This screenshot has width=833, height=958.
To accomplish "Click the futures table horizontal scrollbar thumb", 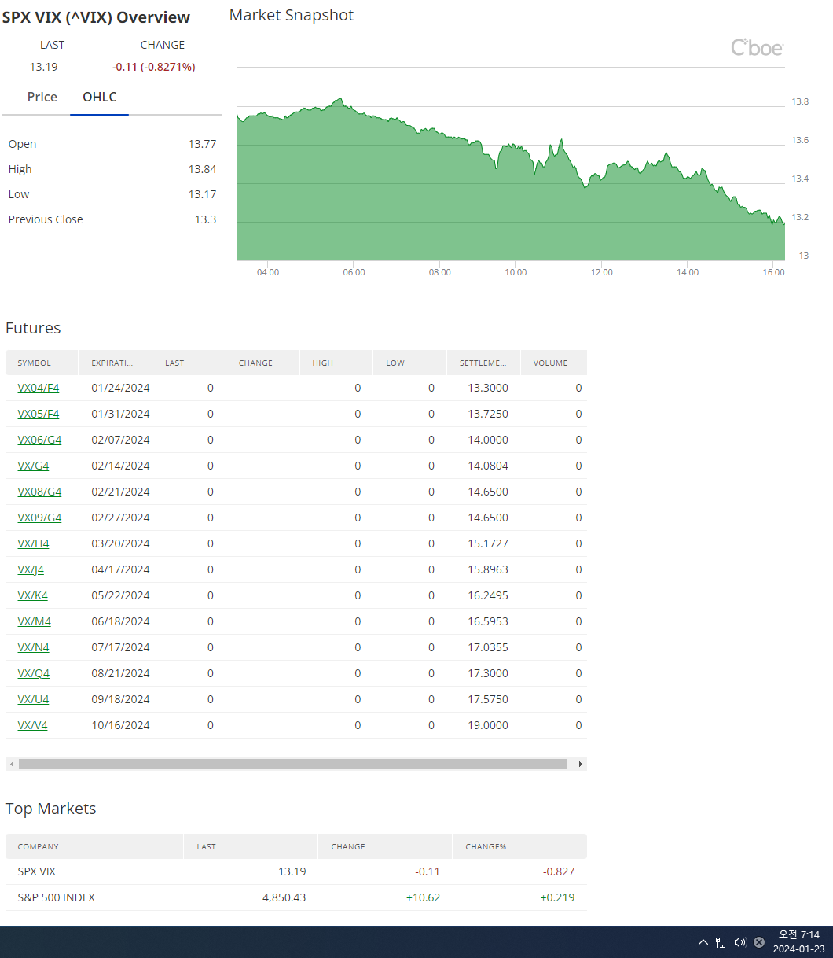I will tap(293, 764).
